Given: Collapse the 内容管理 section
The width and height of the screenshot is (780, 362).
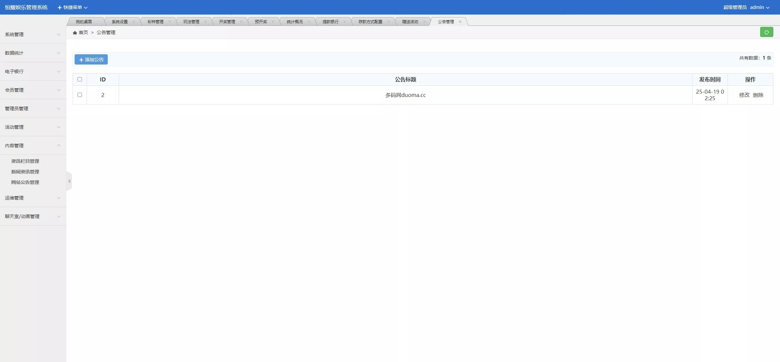Looking at the screenshot, I should [x=32, y=146].
